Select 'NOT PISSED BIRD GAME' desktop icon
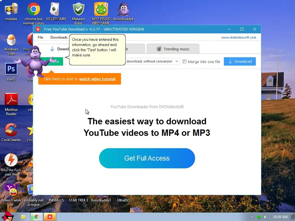This screenshot has width=295, height=221. pyautogui.click(x=101, y=13)
